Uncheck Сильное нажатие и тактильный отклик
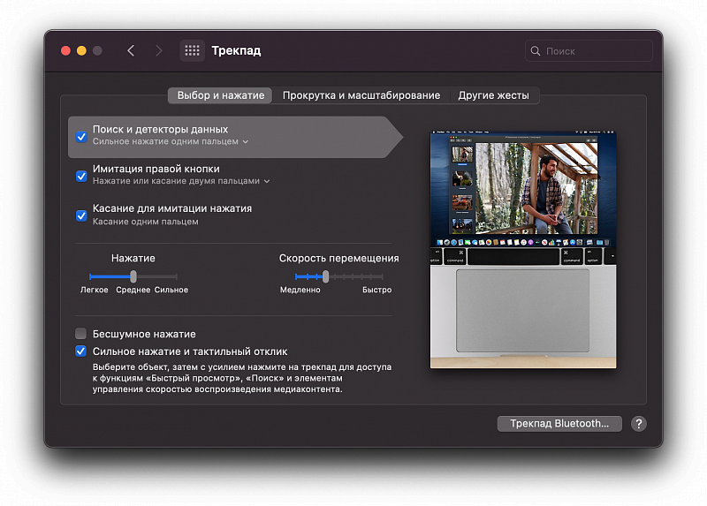This screenshot has height=506, width=707. click(x=81, y=351)
